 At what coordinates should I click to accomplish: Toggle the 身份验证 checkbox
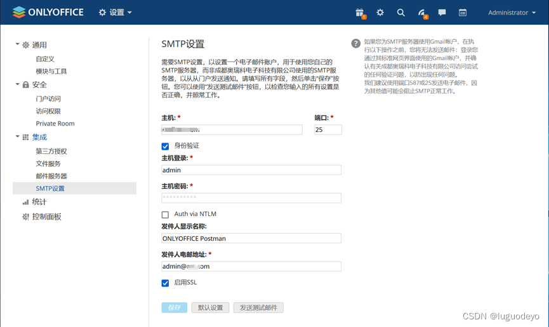point(165,146)
